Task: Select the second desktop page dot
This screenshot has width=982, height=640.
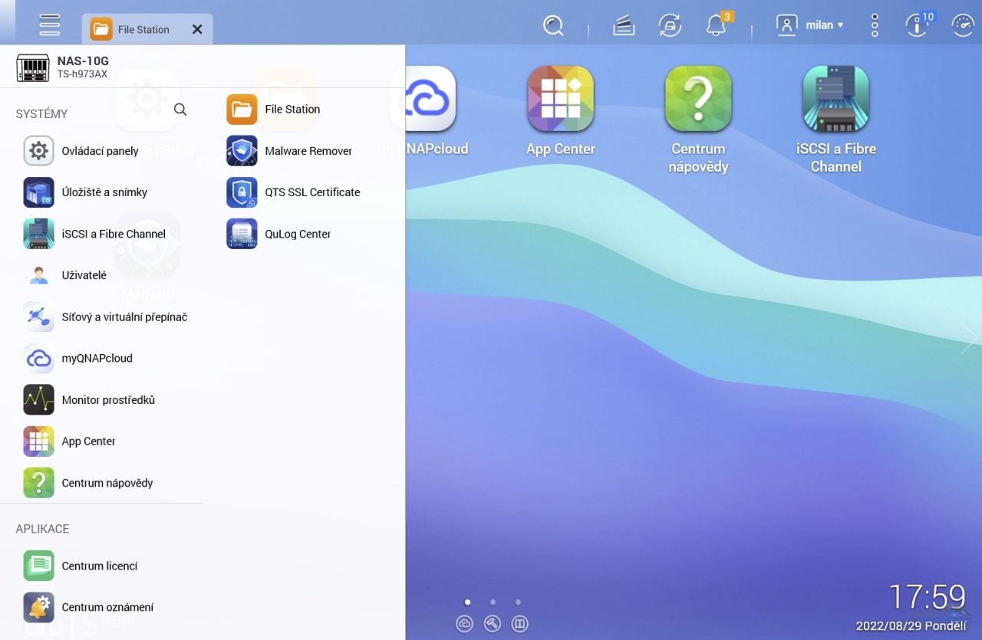Action: 493,602
